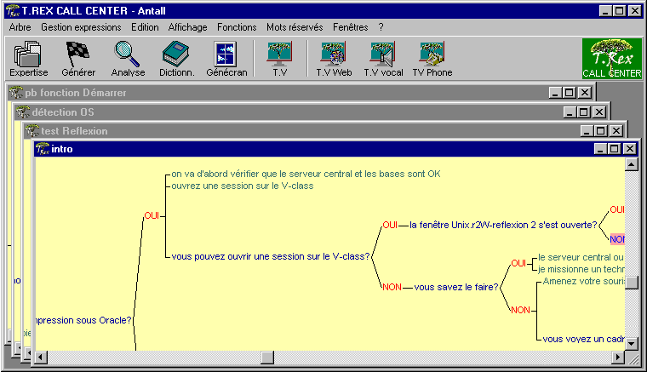The image size is (647, 372).
Task: Expand the Fenêtres menu
Action: [351, 27]
